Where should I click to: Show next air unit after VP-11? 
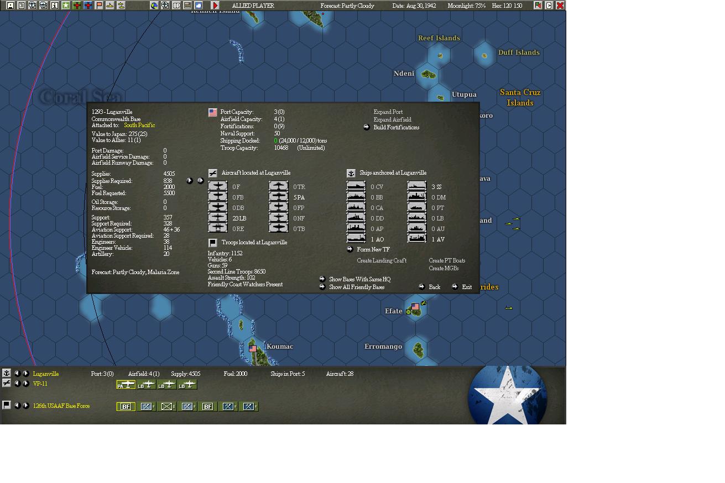pos(25,384)
